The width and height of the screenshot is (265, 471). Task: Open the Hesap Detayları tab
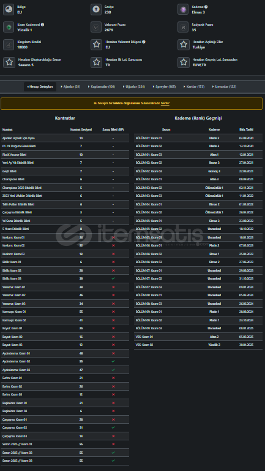tap(40, 87)
